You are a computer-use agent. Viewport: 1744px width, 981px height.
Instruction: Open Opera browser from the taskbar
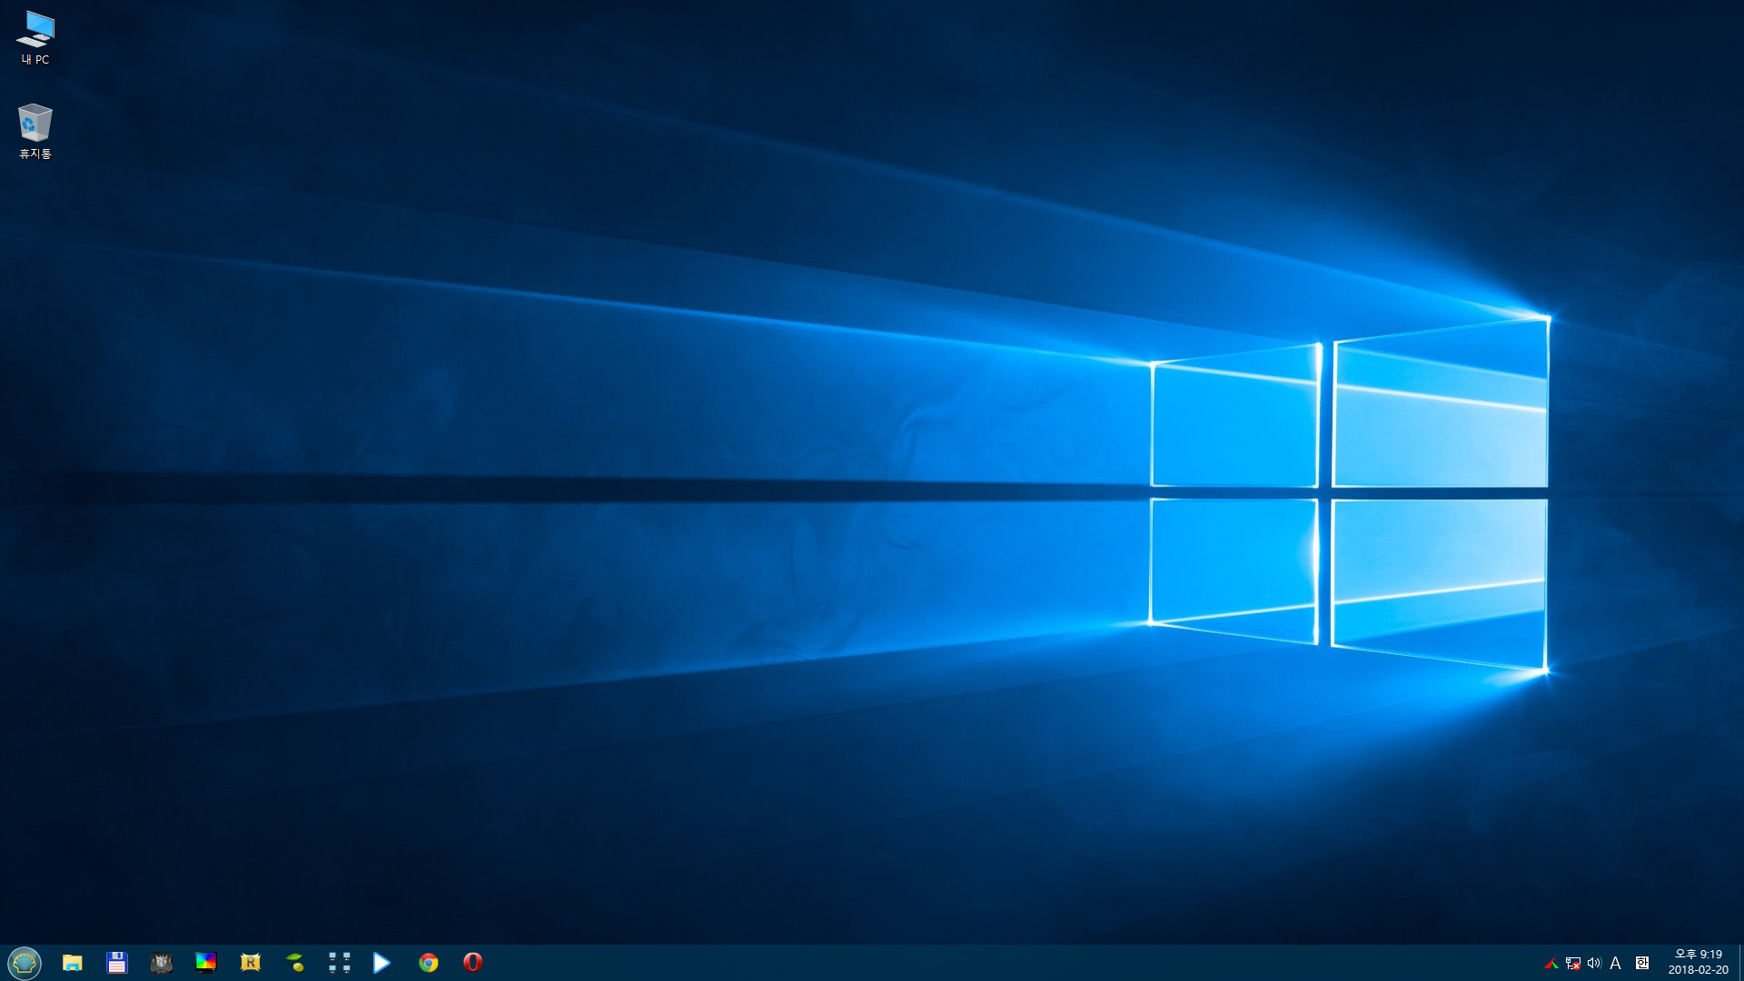point(472,963)
